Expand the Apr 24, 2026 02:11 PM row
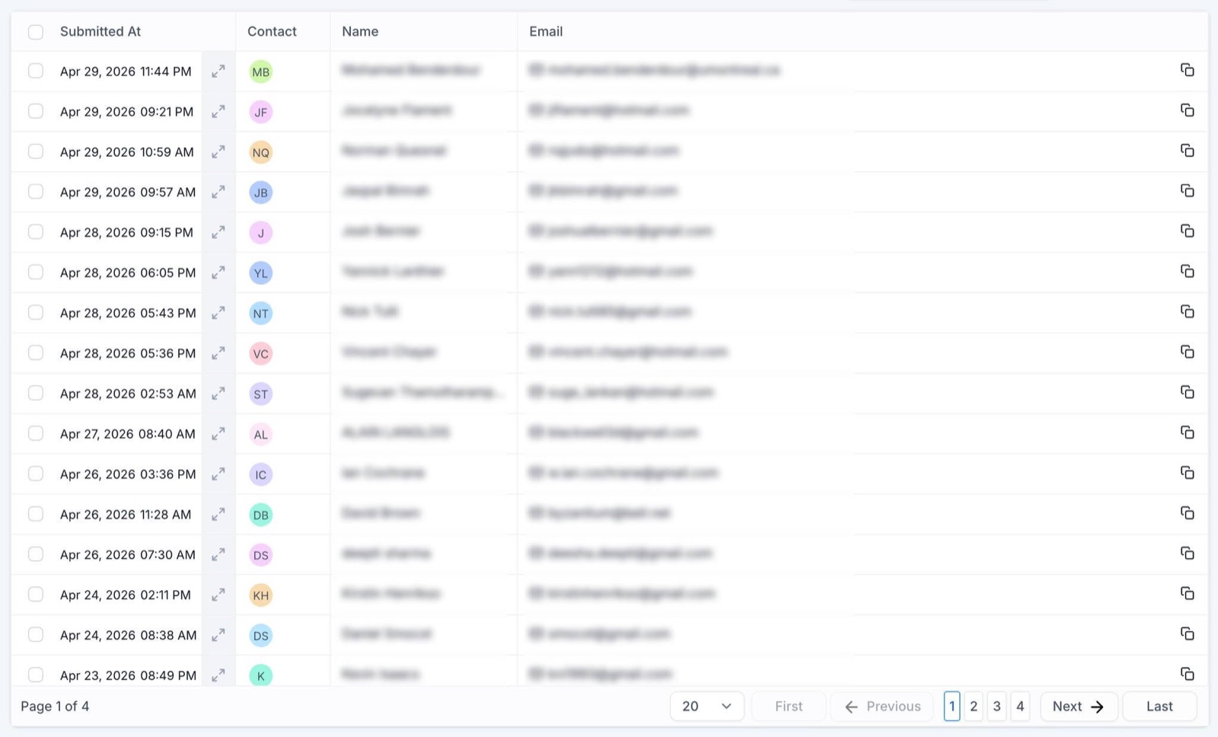Screen dimensions: 1218x737 218,595
